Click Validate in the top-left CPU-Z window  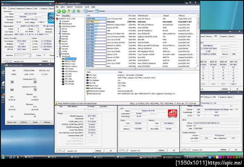pyautogui.click(x=45, y=61)
